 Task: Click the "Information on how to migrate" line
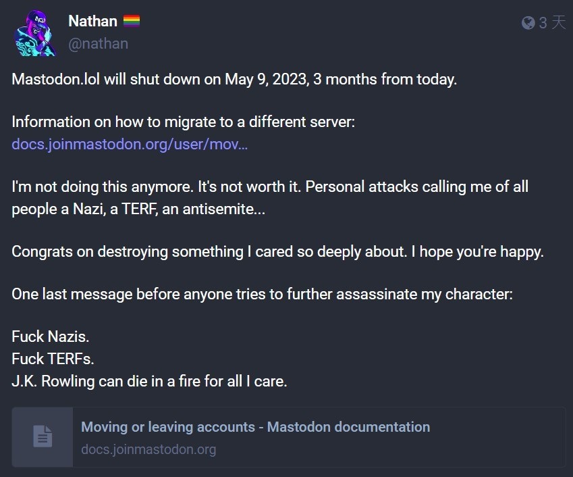tap(183, 122)
